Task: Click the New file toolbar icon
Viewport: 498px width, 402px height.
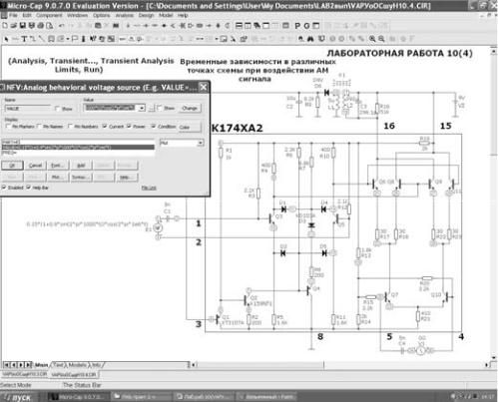Action: tap(5, 26)
